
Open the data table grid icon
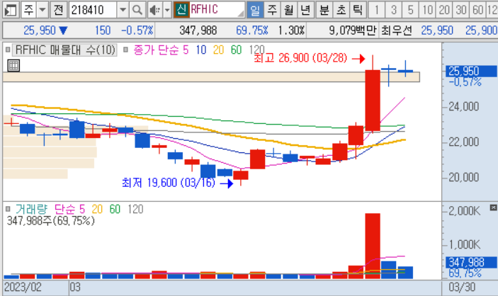[x=13, y=65]
